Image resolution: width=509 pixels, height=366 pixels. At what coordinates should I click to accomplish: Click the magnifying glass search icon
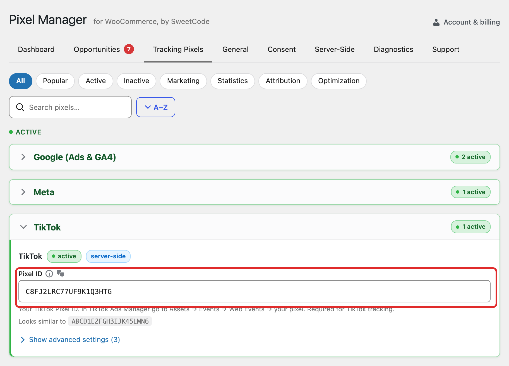(20, 107)
